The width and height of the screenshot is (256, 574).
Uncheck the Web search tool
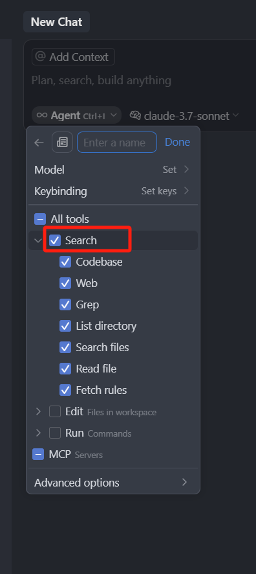tap(65, 283)
